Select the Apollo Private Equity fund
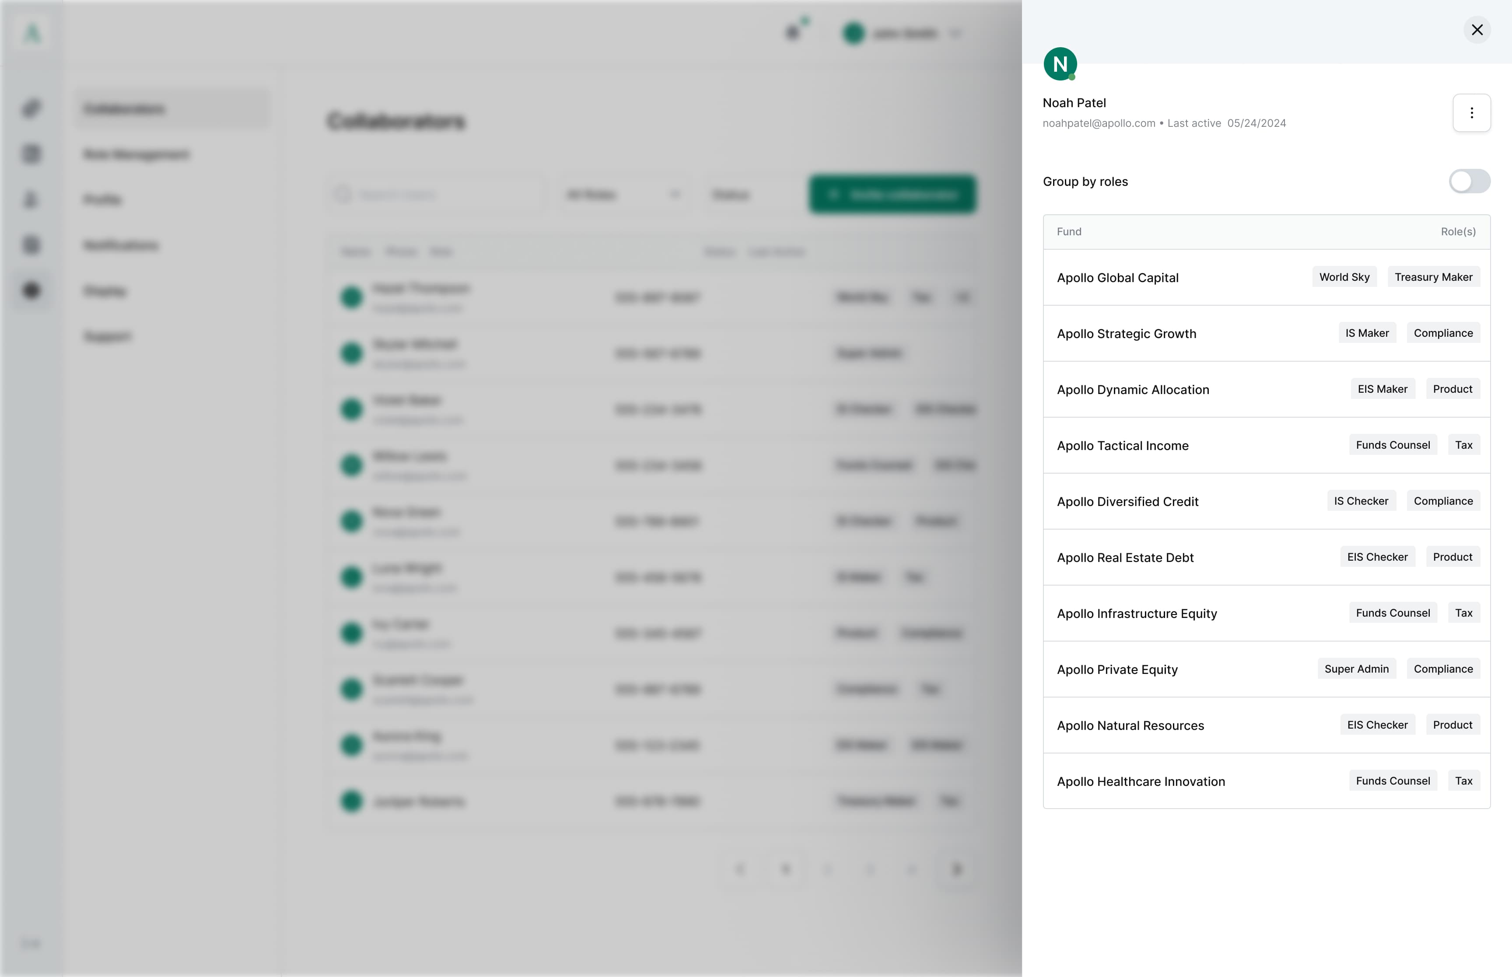Viewport: 1512px width, 977px height. [x=1267, y=669]
